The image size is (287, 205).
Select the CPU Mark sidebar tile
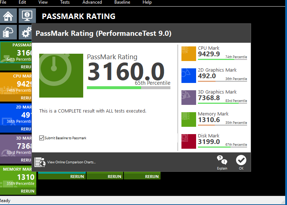click(16, 83)
